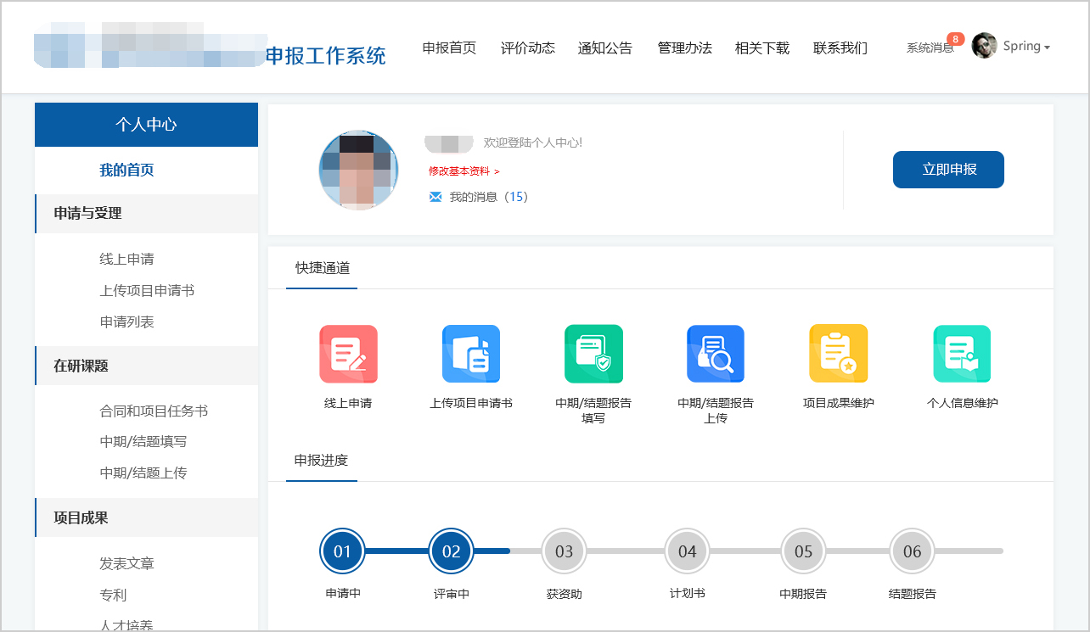This screenshot has height=632, width=1090.
Task: Open 通知公告 in the top menu
Action: tap(604, 48)
